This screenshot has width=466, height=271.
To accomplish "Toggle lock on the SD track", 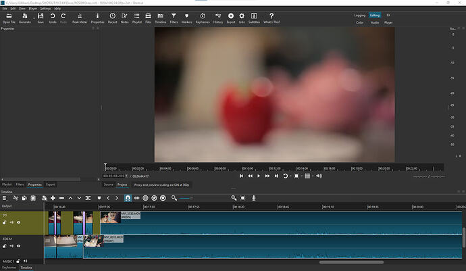I will tap(5, 222).
